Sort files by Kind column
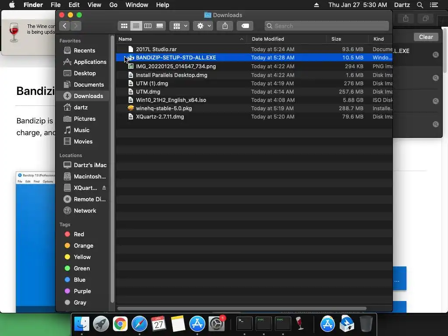The width and height of the screenshot is (448, 336). [x=381, y=39]
